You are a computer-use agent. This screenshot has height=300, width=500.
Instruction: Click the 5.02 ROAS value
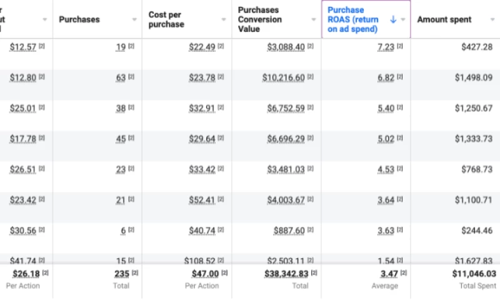pyautogui.click(x=386, y=139)
